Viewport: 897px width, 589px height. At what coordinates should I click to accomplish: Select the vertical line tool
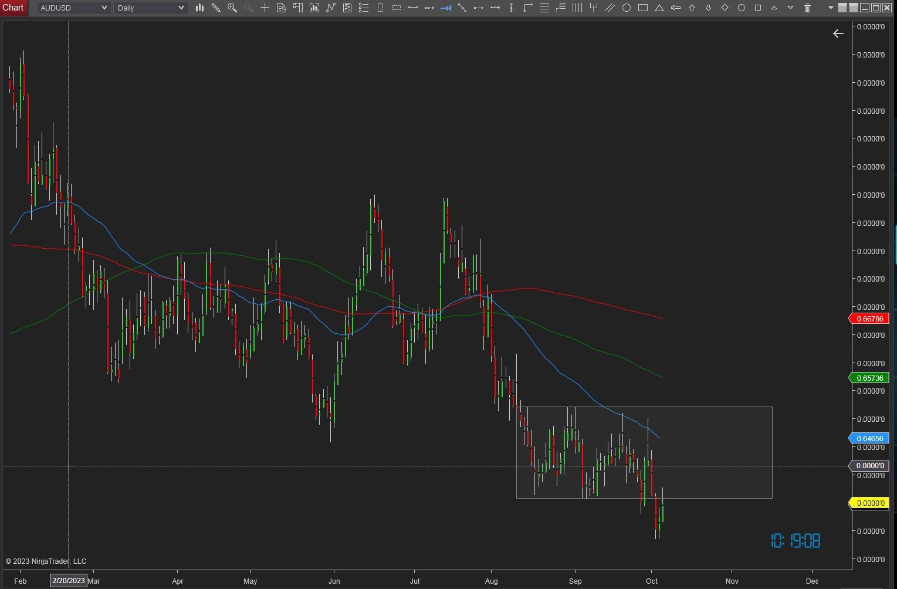[512, 8]
